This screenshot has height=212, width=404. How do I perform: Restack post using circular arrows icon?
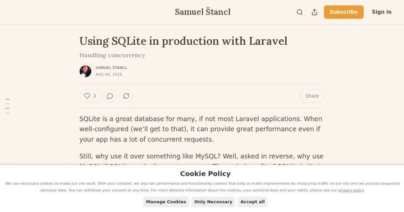(x=126, y=96)
